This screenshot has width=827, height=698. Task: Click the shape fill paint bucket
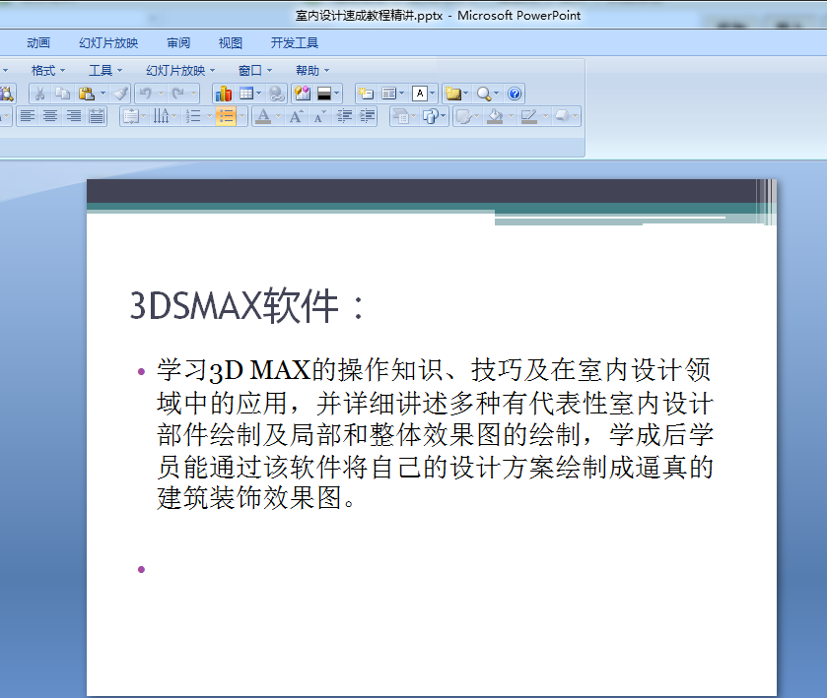click(495, 116)
